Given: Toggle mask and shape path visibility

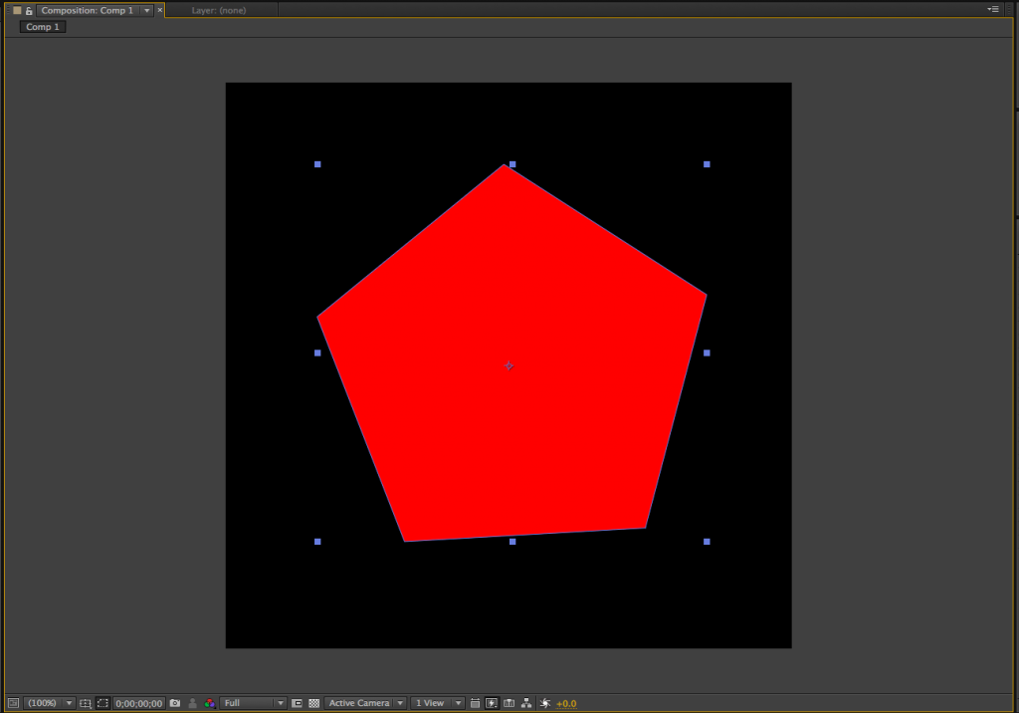Looking at the screenshot, I should (x=102, y=703).
